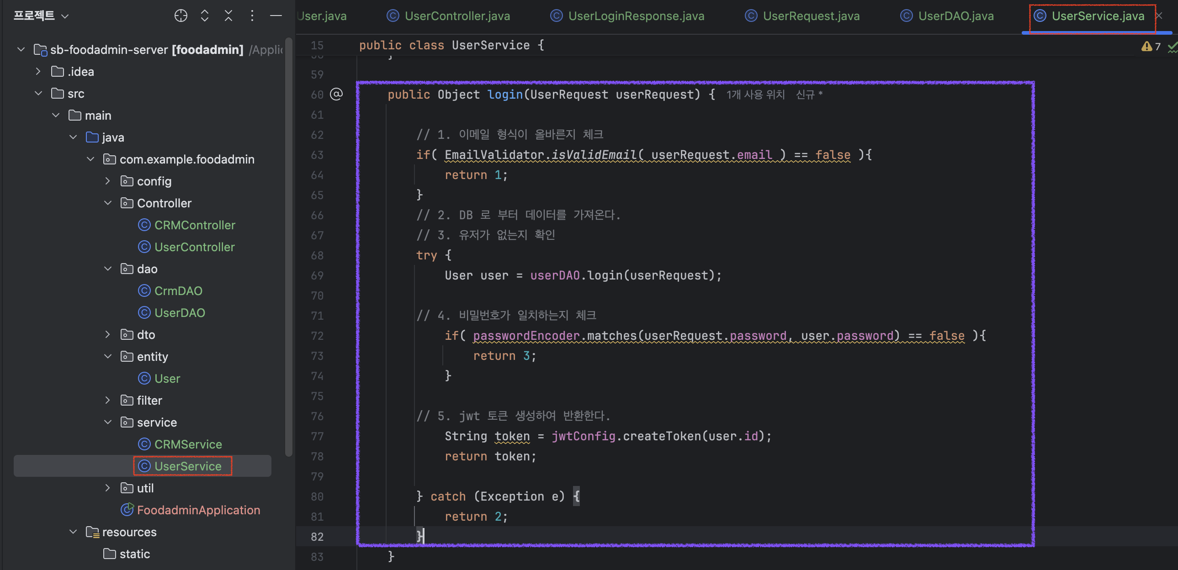Expand the dto package
This screenshot has height=570, width=1178.
(x=107, y=335)
